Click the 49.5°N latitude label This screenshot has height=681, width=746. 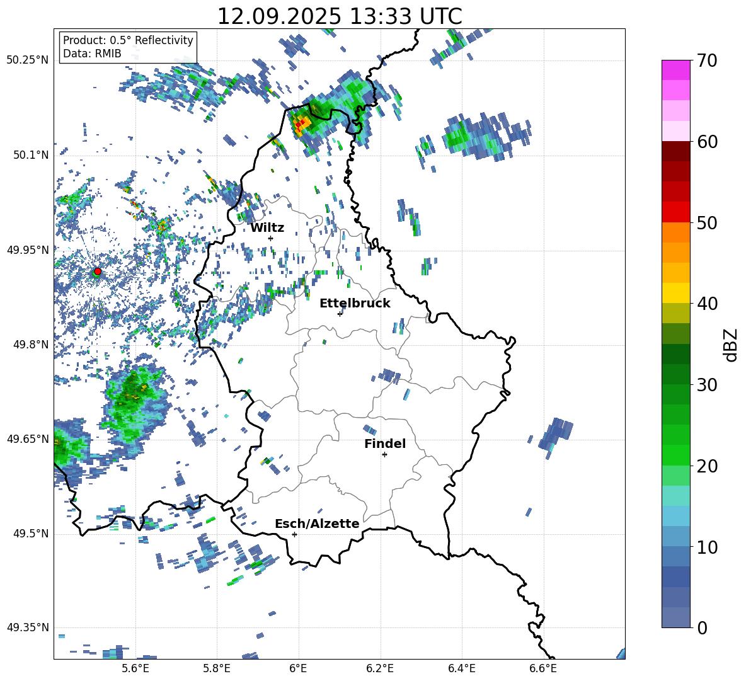[30, 534]
